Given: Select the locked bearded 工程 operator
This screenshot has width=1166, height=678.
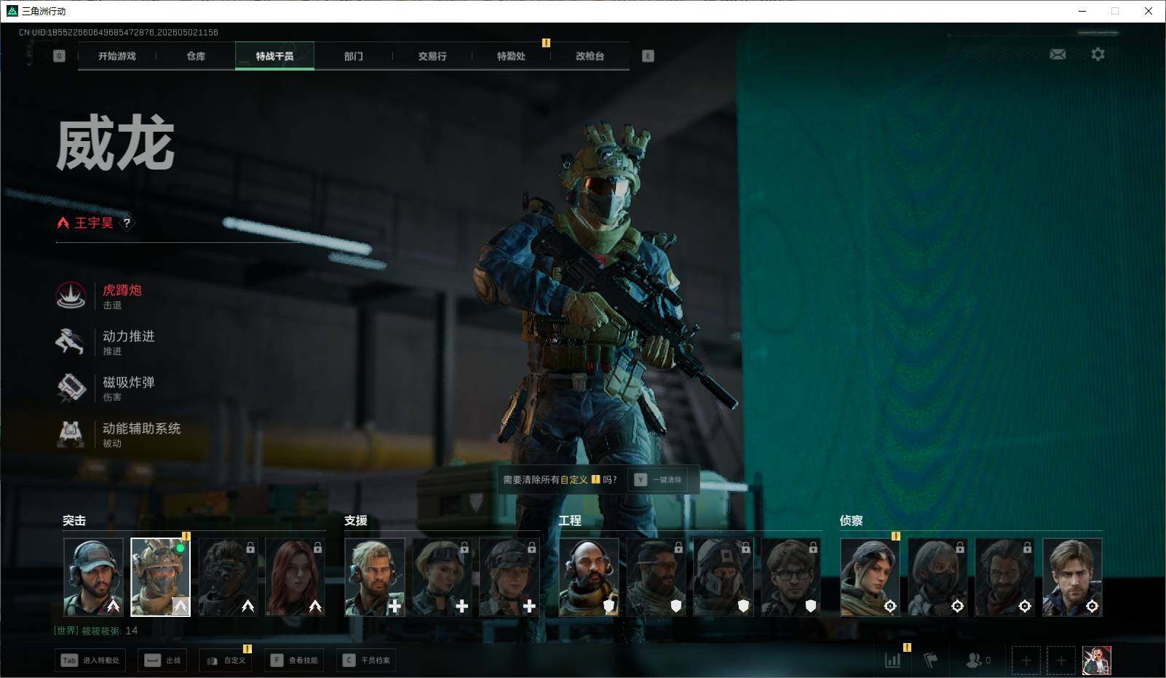Looking at the screenshot, I should (656, 577).
